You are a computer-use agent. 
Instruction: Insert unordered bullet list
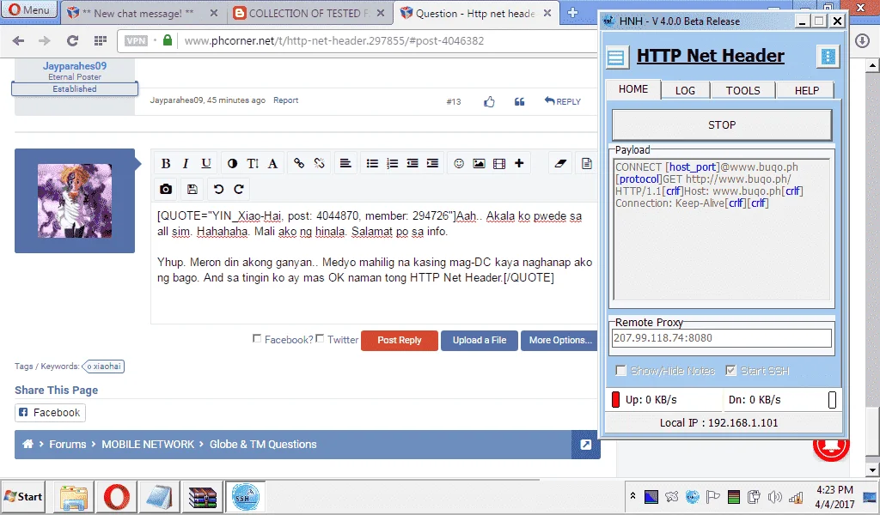coord(372,164)
